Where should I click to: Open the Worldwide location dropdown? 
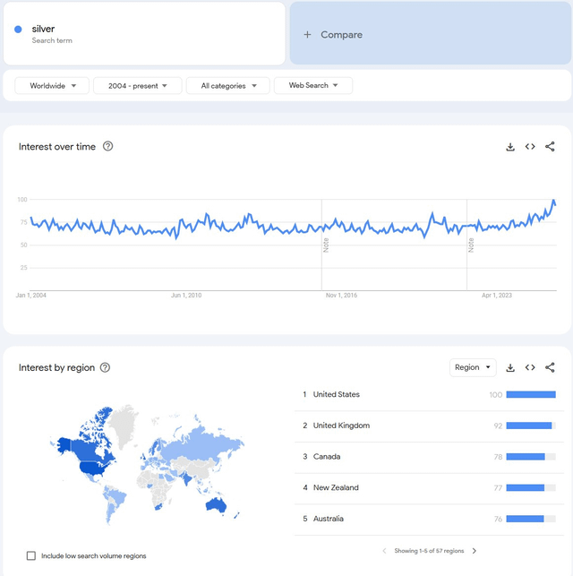pyautogui.click(x=52, y=86)
